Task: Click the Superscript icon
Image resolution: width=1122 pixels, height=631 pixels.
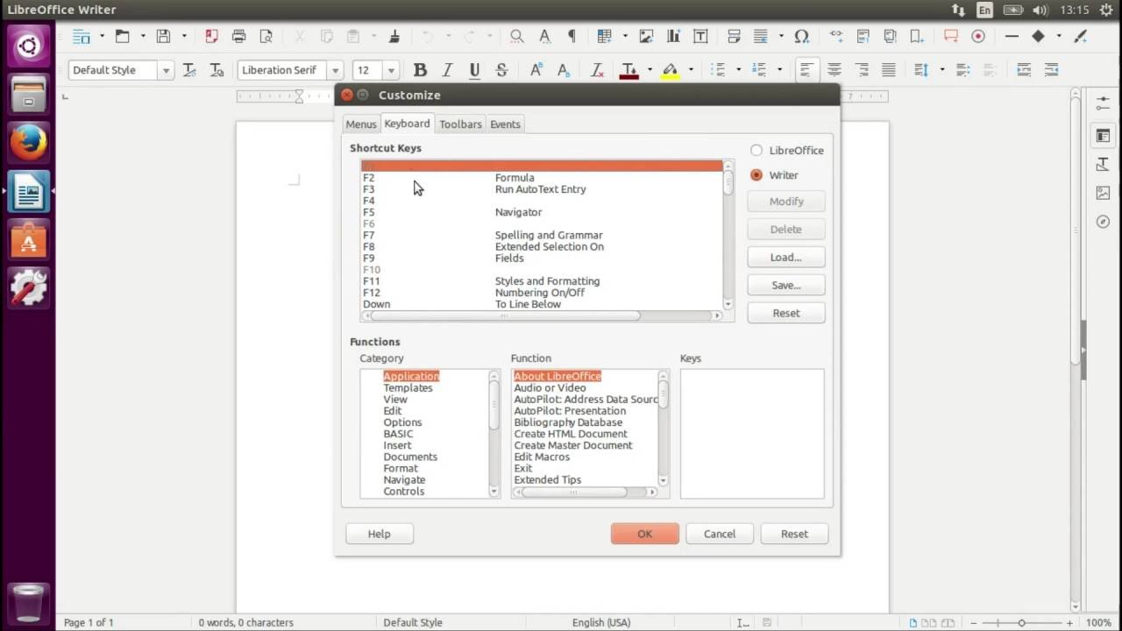Action: coord(536,70)
